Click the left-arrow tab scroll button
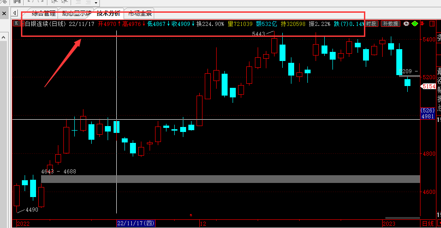 pos(14,13)
